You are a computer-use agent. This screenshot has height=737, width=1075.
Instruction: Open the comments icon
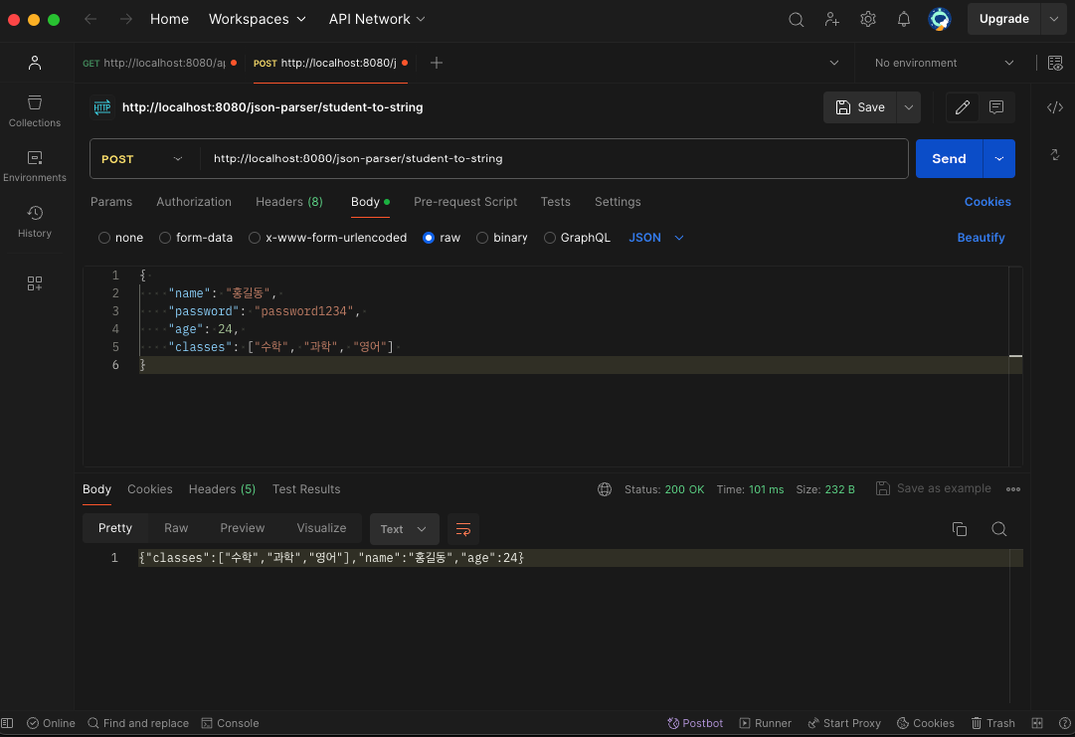click(996, 107)
